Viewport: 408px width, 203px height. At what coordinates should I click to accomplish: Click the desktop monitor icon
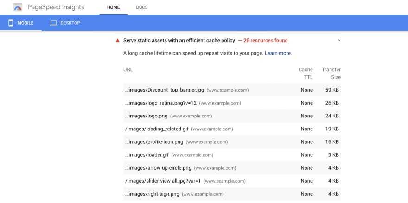click(54, 23)
